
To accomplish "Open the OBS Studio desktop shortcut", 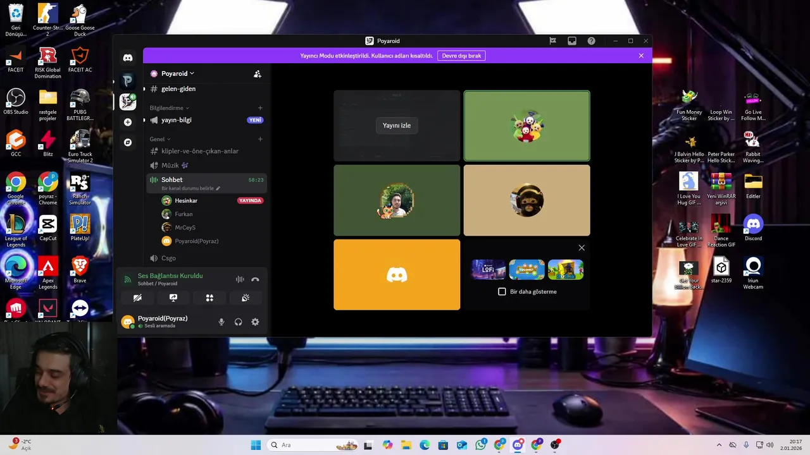I will [x=16, y=102].
